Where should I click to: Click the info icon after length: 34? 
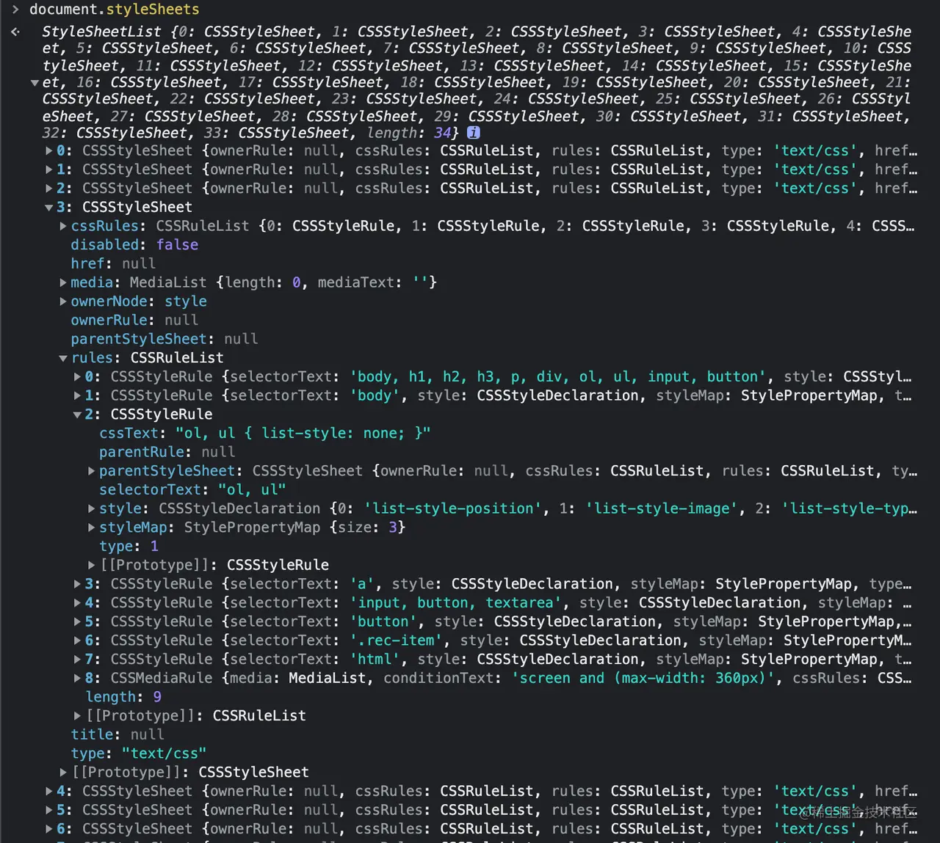(474, 133)
